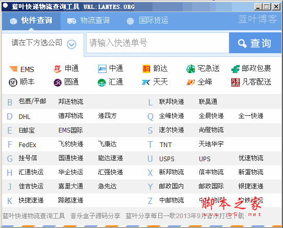This screenshot has width=283, height=228.
Task: Choose 德邦物流 in row D
Action: click(x=71, y=116)
